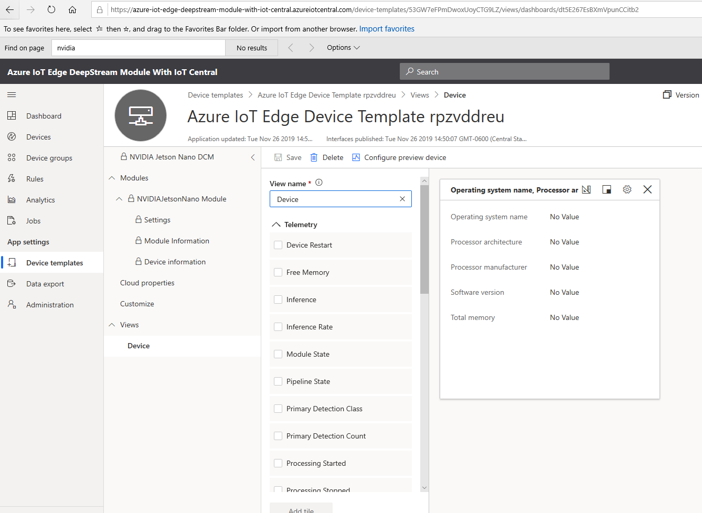Screen dimensions: 702x513
Task: Click Device templates breadcrumb link
Action: (x=216, y=95)
